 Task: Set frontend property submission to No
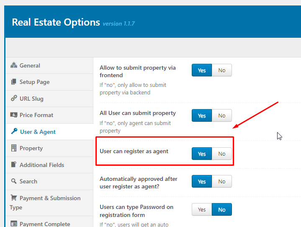[x=222, y=70]
